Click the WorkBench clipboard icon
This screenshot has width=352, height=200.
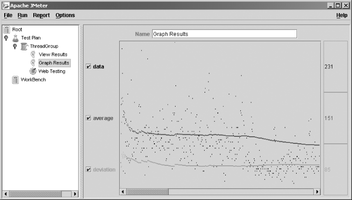click(x=15, y=80)
